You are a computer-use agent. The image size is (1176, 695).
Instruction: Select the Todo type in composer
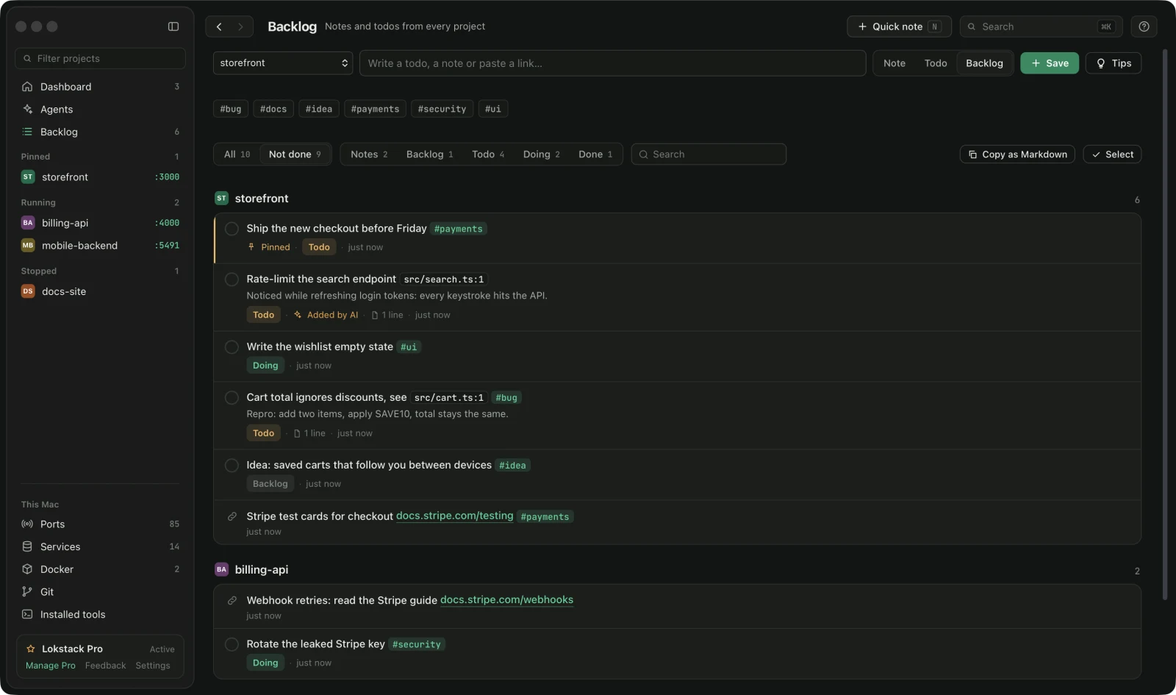click(x=935, y=63)
